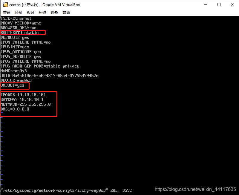Click the BROWSER_ONLY=no line
This screenshot has height=195, width=239.
(19, 28)
